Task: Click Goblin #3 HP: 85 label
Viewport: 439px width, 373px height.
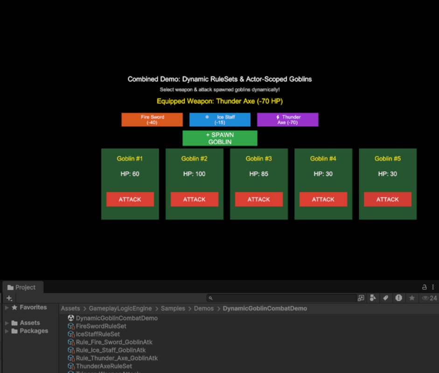Action: coord(259,174)
